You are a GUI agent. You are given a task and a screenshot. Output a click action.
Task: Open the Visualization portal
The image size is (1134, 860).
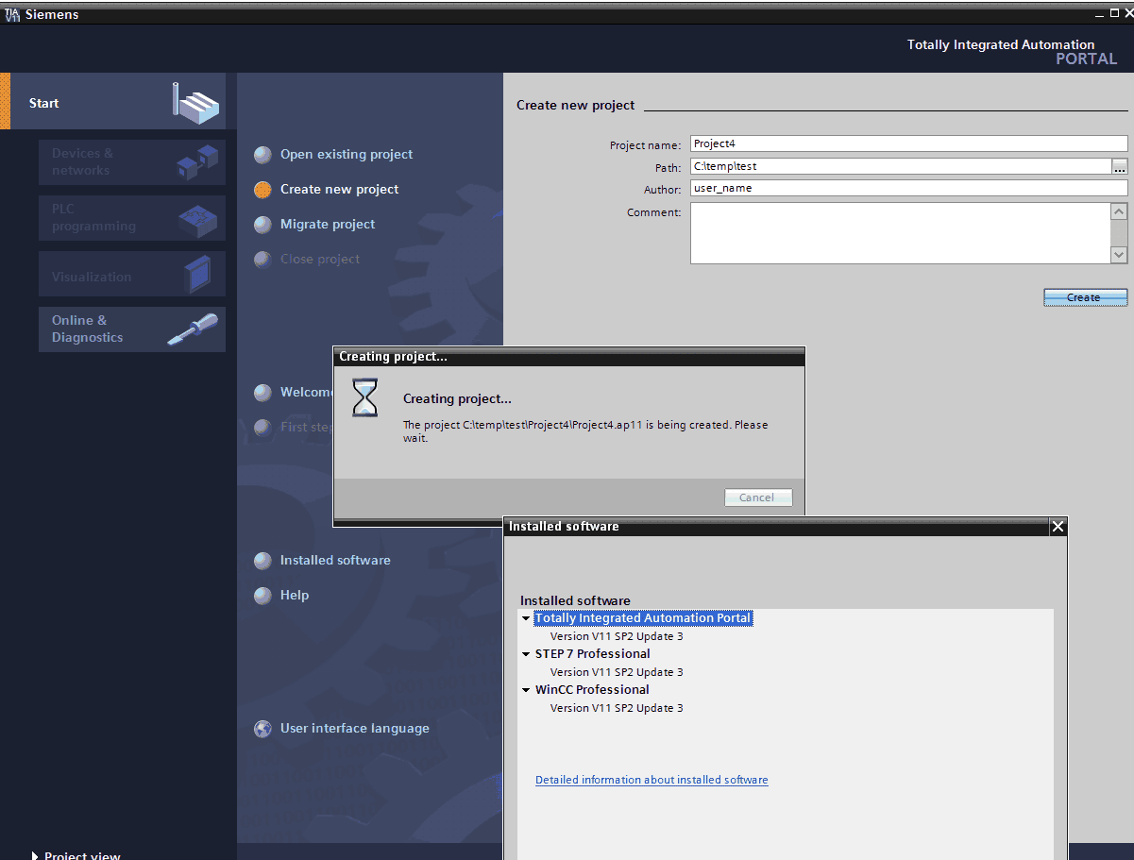click(x=132, y=274)
